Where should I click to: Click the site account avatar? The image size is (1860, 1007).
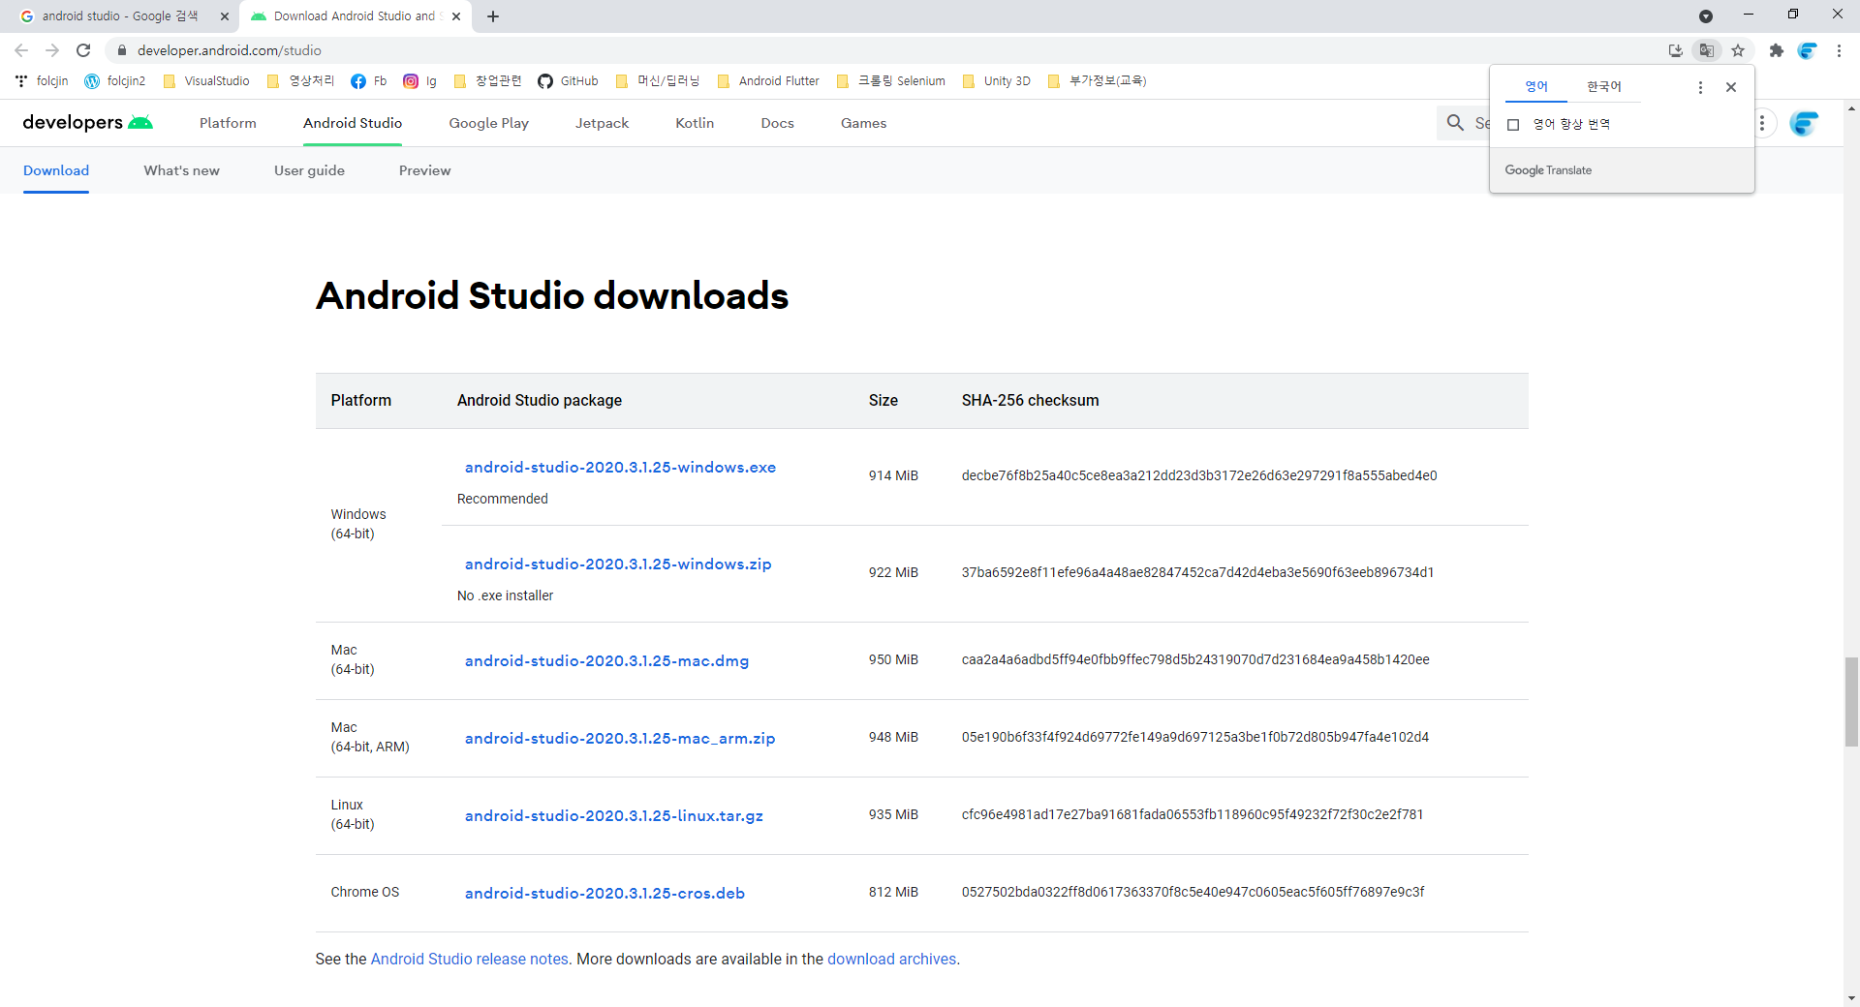click(1804, 123)
